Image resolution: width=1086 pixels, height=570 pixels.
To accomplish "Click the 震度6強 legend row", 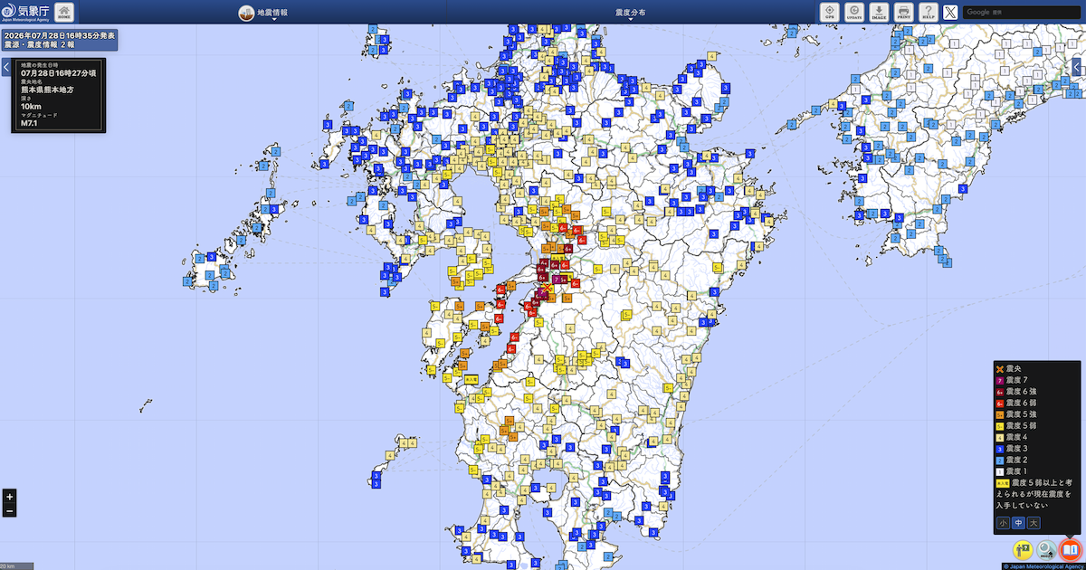I will point(1017,392).
